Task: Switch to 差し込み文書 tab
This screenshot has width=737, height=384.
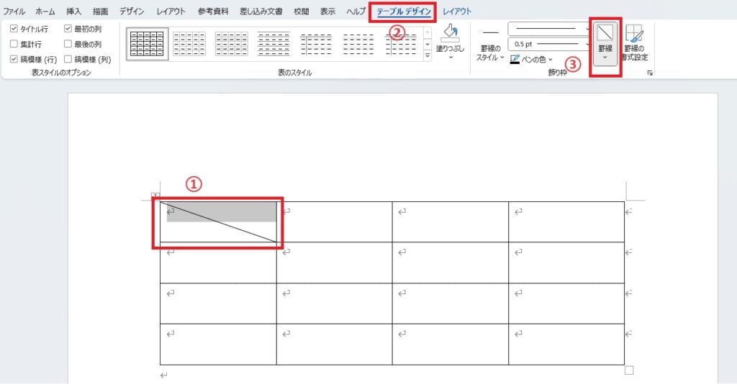Action: tap(261, 12)
